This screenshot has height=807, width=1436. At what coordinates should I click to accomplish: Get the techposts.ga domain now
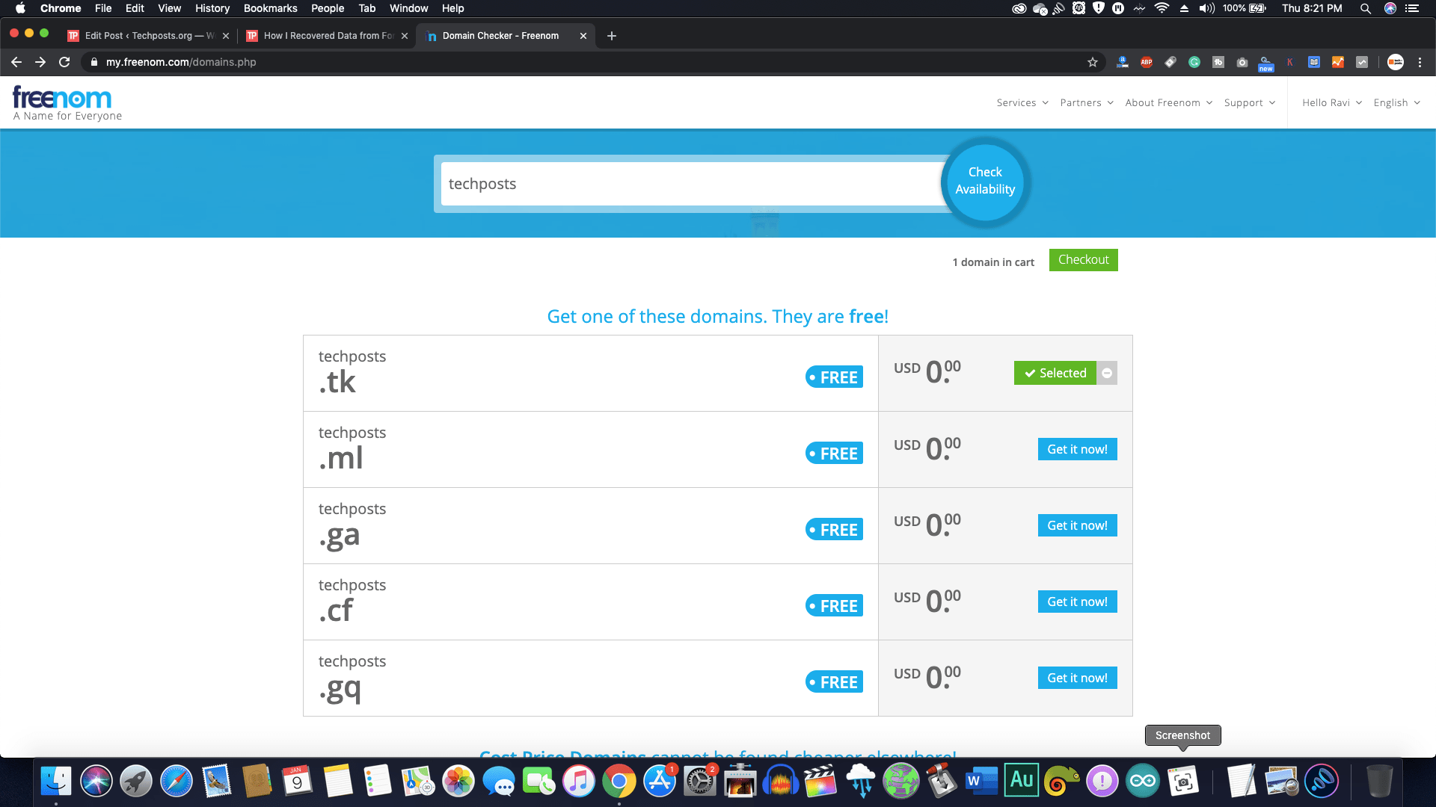(x=1077, y=525)
